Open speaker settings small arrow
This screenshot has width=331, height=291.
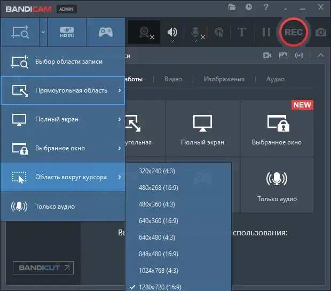(x=172, y=41)
